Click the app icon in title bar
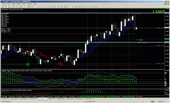This screenshot has width=170, height=103. pos(2,1)
